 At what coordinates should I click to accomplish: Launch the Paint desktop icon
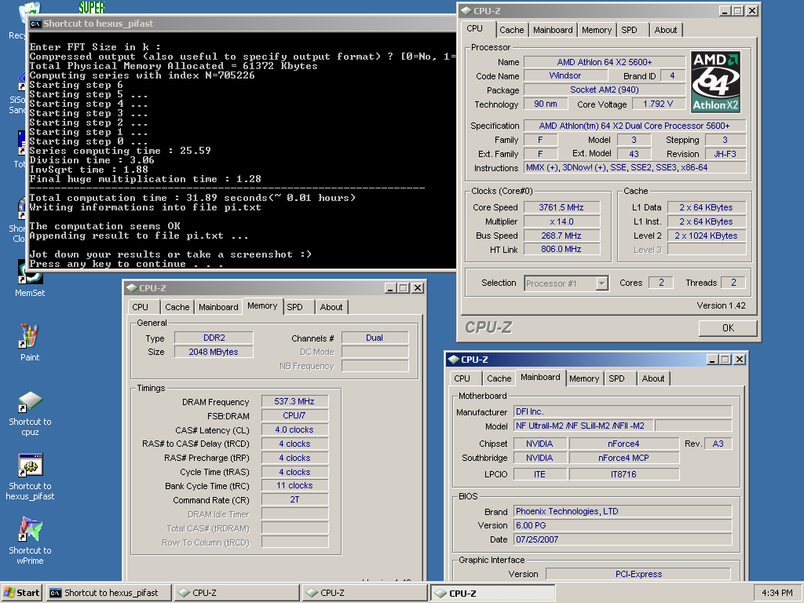click(x=29, y=342)
